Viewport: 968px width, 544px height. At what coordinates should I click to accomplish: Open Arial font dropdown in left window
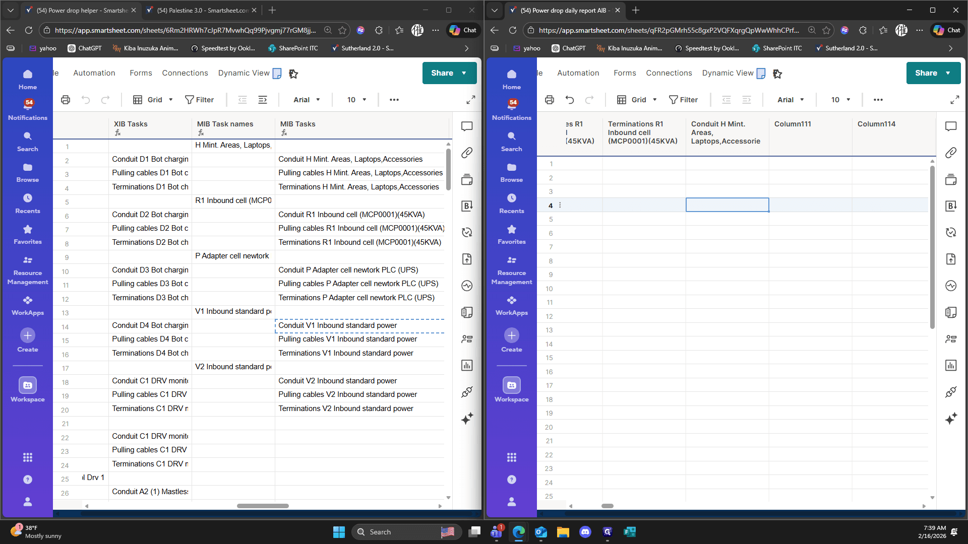click(307, 100)
